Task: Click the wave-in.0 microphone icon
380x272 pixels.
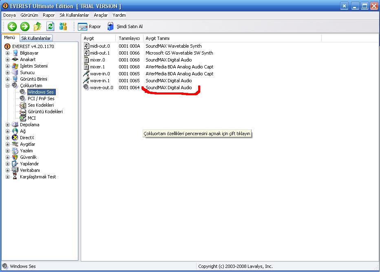Action: click(x=86, y=74)
